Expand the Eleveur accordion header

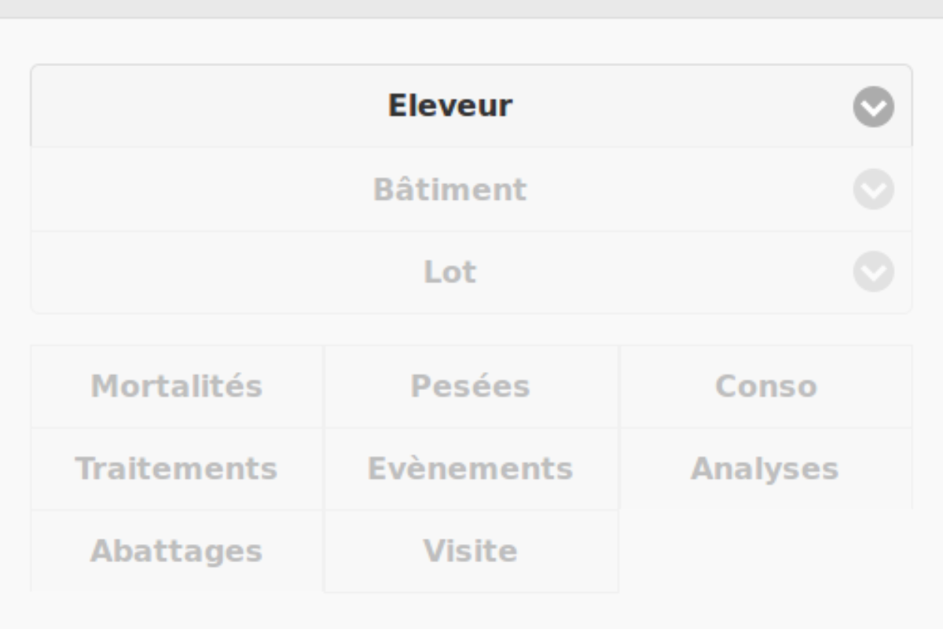point(472,106)
